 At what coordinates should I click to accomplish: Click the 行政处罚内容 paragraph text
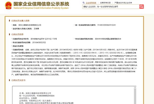click(x=74, y=62)
